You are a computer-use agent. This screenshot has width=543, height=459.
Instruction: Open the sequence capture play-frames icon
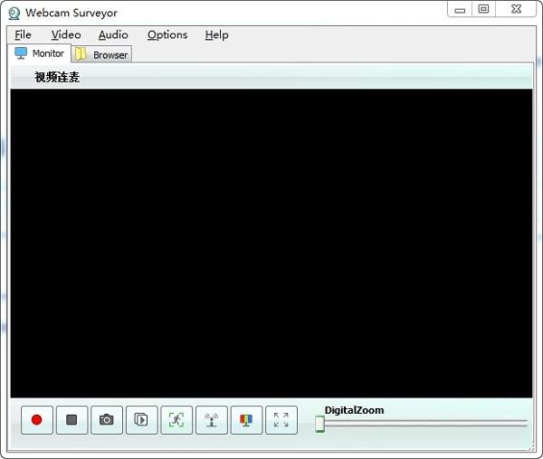[142, 420]
